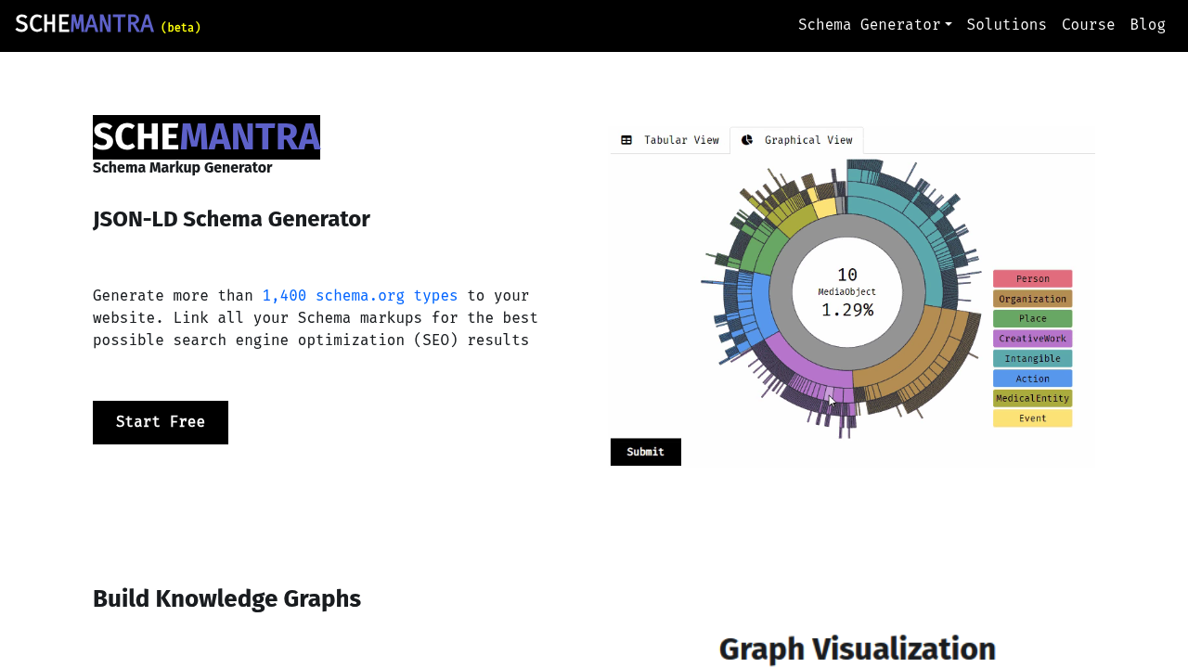Select the Place legend swatch
Viewport: 1188px width, 668px height.
(1032, 318)
